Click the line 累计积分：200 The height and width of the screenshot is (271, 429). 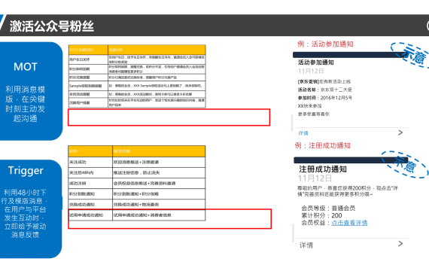(x=321, y=215)
